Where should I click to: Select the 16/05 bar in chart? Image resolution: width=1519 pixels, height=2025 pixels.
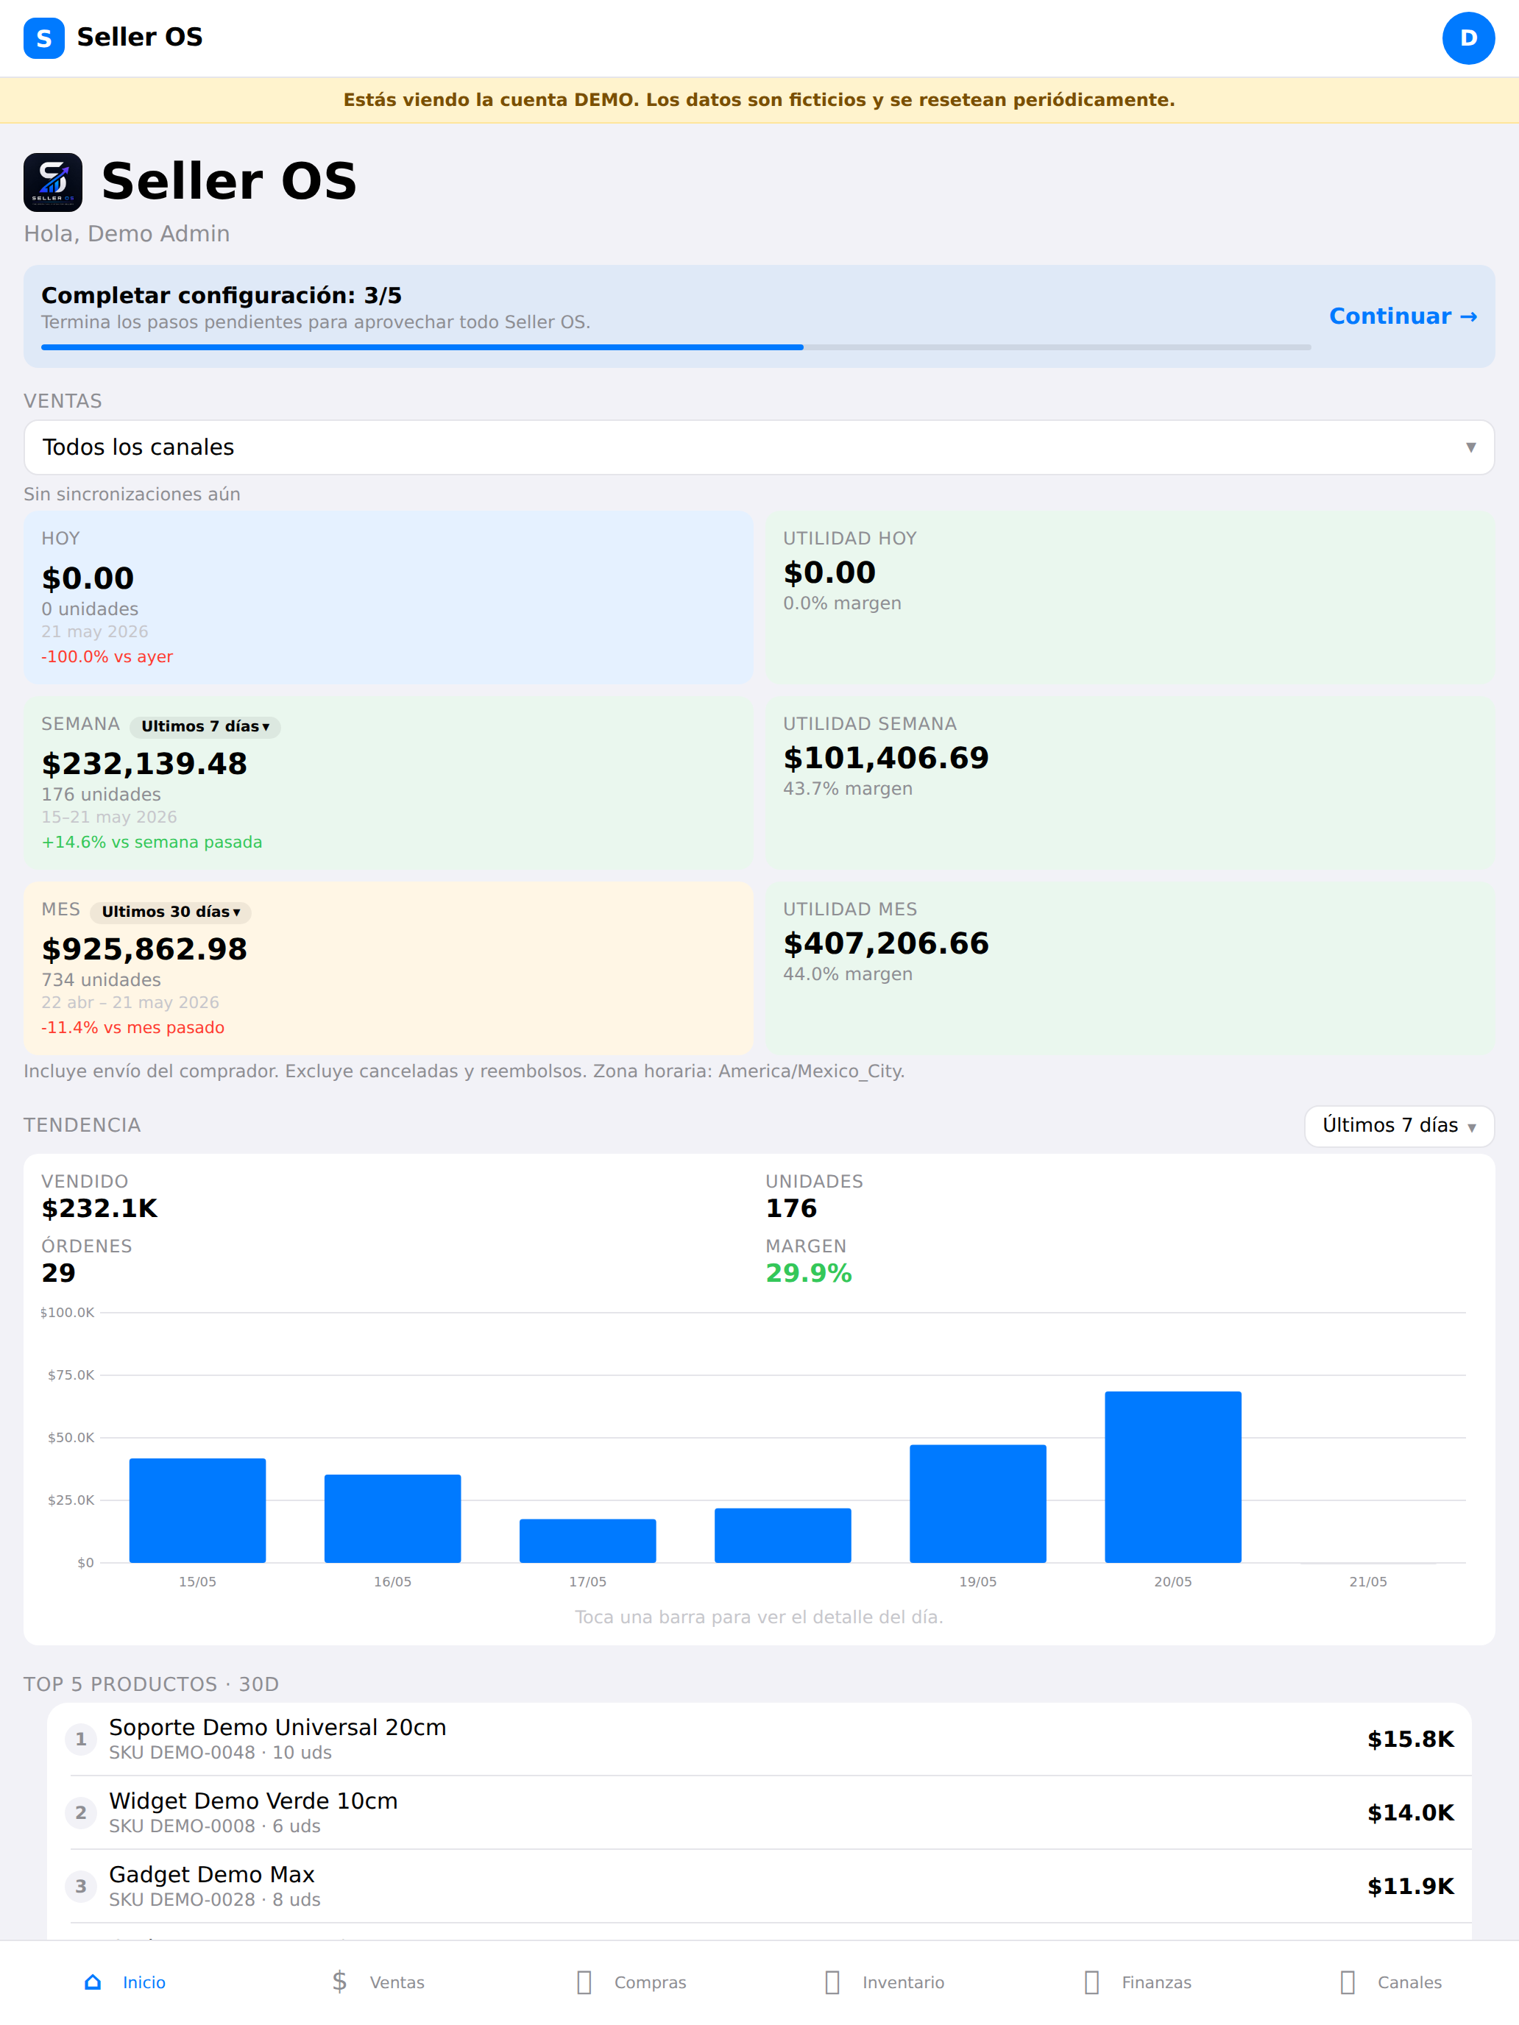(x=393, y=1519)
